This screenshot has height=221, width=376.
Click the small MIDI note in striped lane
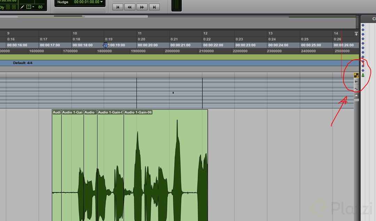pos(173,93)
